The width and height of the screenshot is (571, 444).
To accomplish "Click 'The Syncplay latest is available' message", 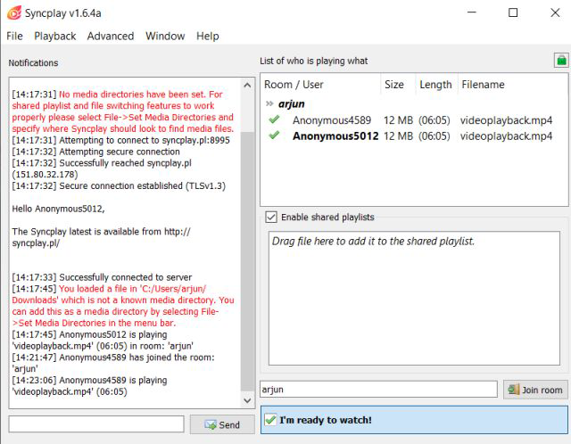I will [x=101, y=237].
